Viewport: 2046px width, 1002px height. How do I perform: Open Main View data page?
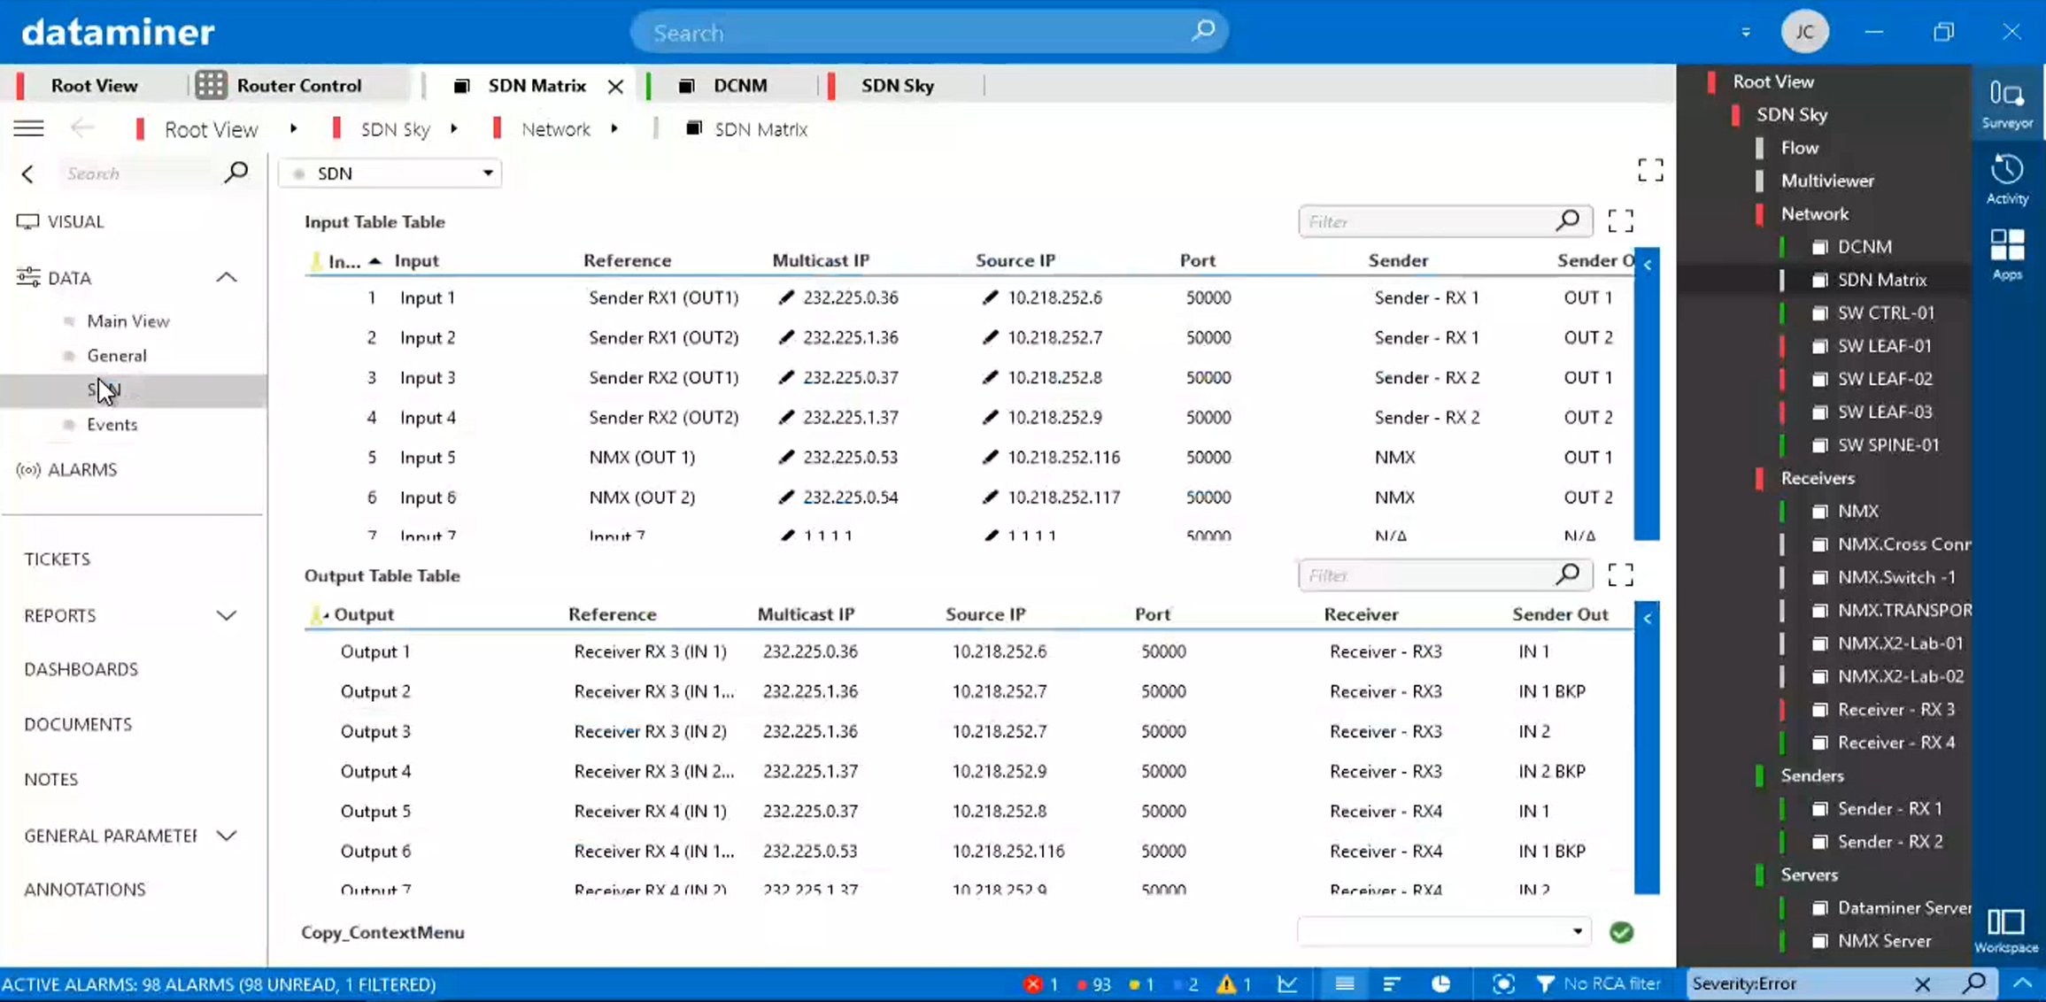(x=127, y=321)
